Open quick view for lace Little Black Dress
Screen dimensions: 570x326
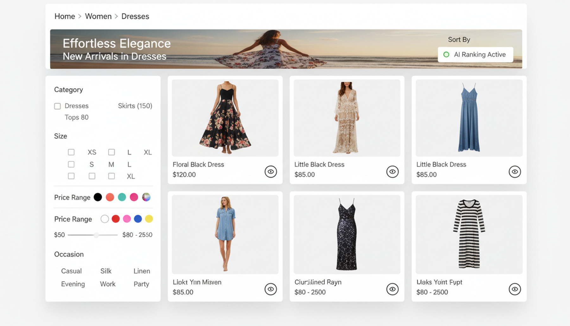392,172
